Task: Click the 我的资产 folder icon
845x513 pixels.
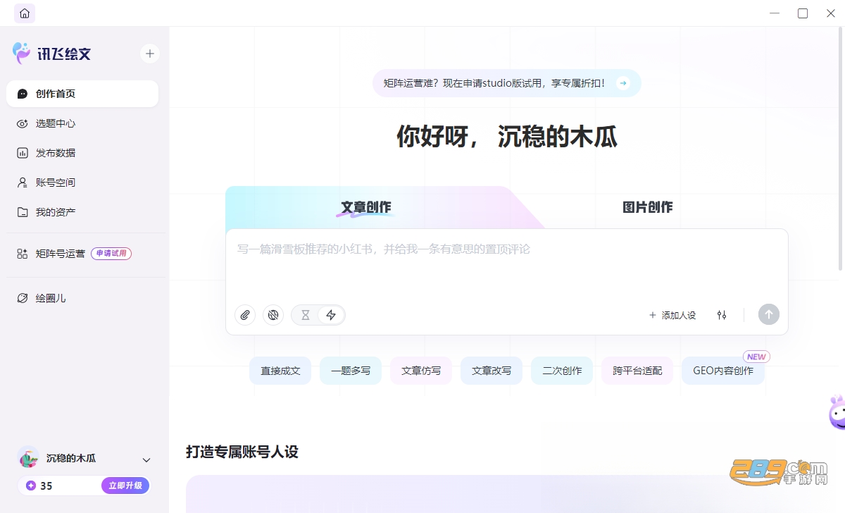Action: (x=23, y=212)
